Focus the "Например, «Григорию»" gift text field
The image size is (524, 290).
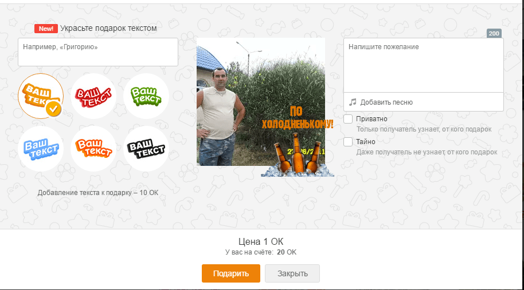pos(98,52)
